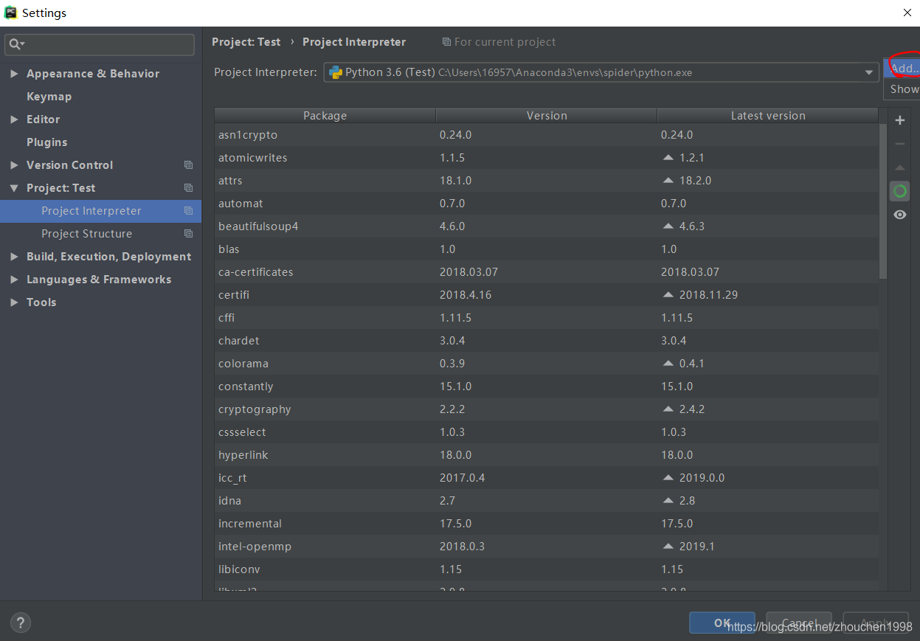This screenshot has width=920, height=641.
Task: Click the project-level icon beside Version Control
Action: click(188, 165)
